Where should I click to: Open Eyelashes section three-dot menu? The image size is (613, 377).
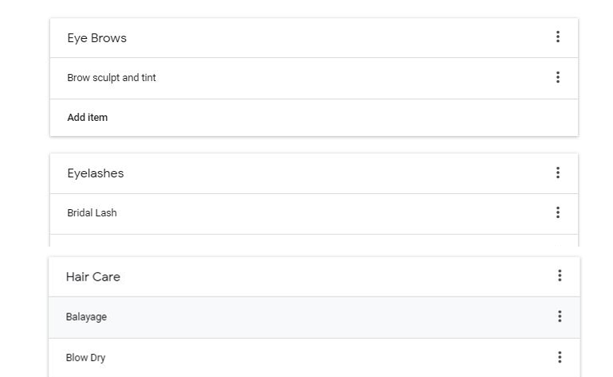558,173
